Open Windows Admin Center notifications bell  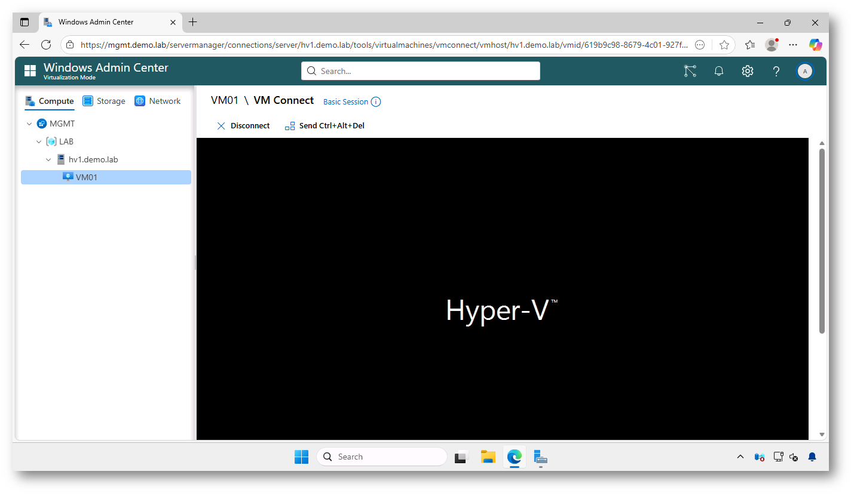pos(718,71)
